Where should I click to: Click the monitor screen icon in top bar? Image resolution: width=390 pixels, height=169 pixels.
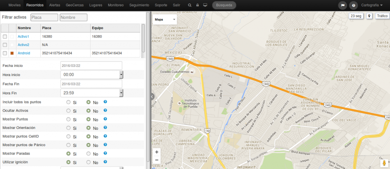pos(205,5)
